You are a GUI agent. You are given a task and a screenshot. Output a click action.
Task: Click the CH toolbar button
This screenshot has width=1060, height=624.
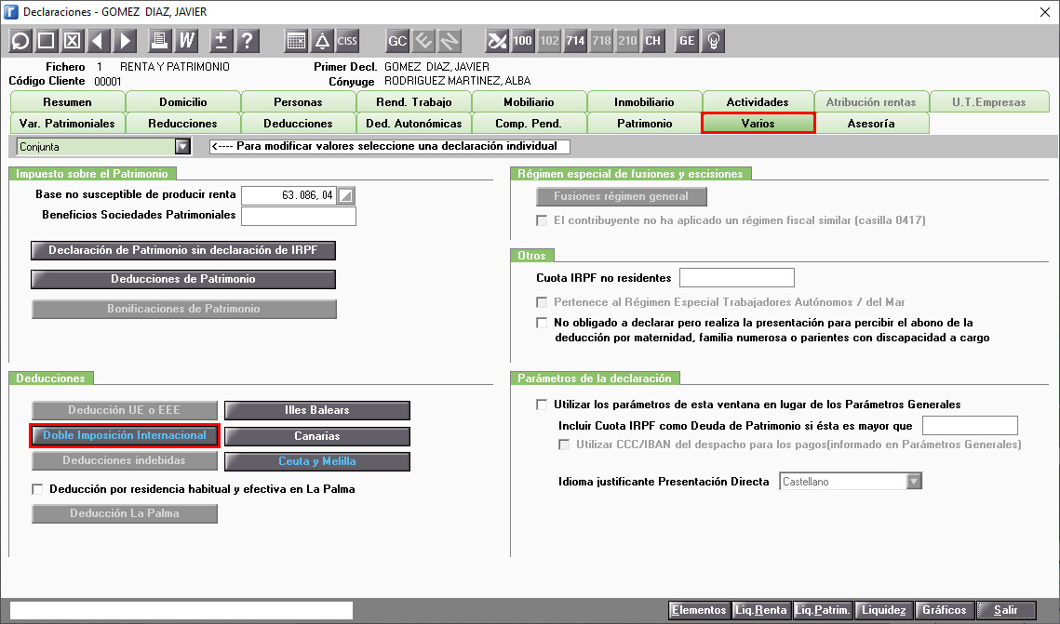(x=653, y=41)
